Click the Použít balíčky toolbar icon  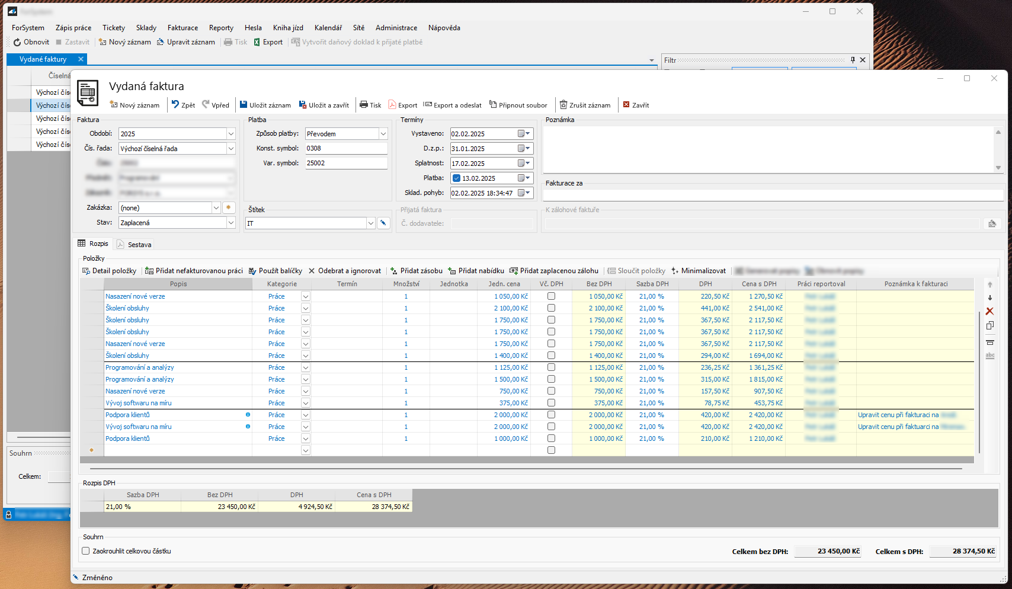[x=252, y=271]
